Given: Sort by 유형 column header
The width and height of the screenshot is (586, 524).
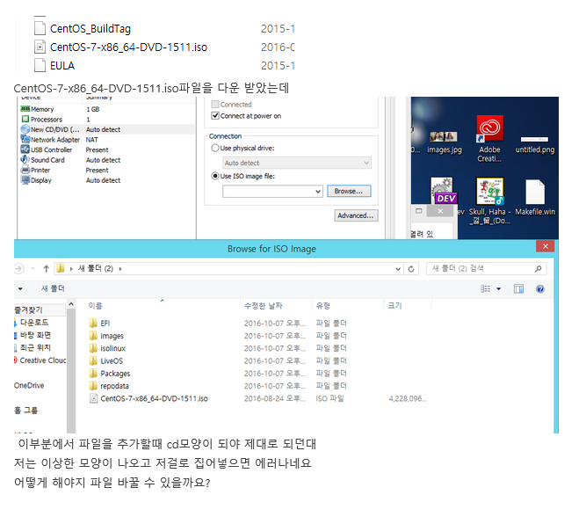Looking at the screenshot, I should coord(323,306).
